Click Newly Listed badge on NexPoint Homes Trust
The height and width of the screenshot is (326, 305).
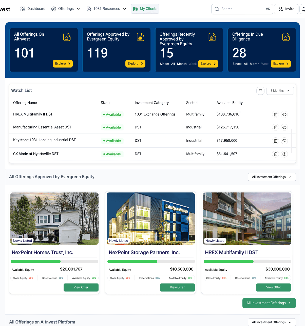[23, 241]
